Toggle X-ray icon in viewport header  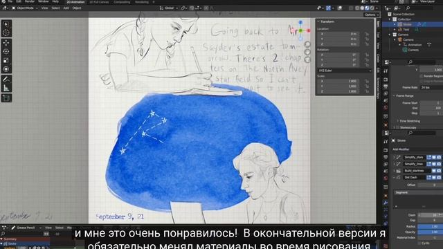[352, 8]
